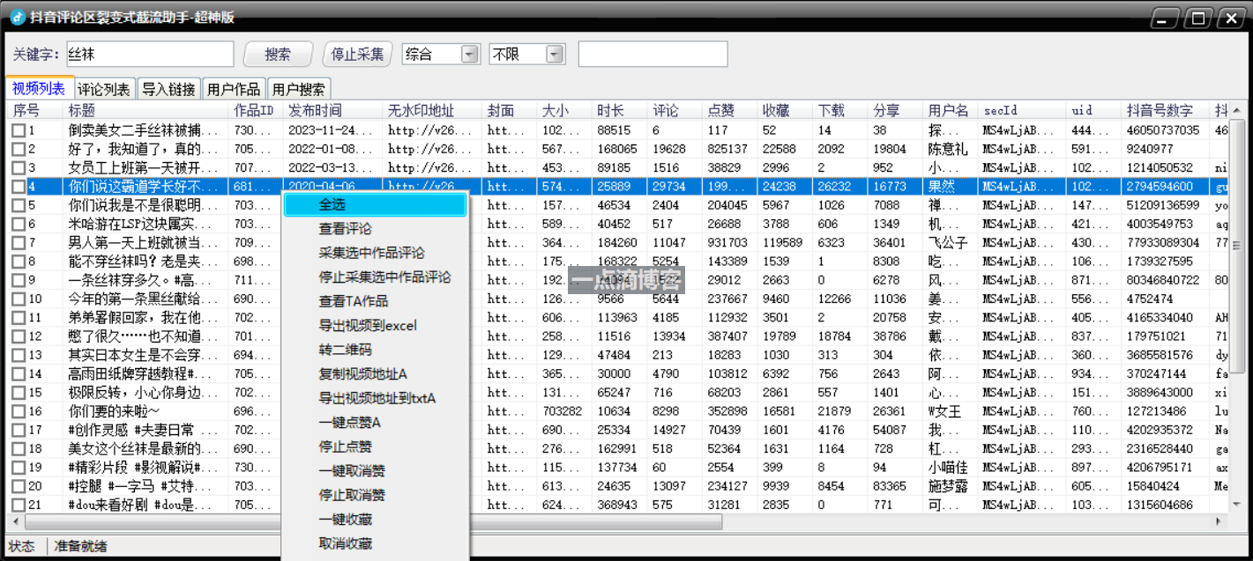Go to the 导入链接 tab
1253x561 pixels.
(168, 89)
